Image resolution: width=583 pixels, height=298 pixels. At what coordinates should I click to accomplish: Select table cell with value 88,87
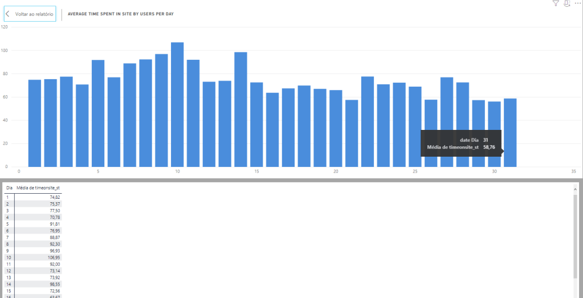tap(52, 237)
